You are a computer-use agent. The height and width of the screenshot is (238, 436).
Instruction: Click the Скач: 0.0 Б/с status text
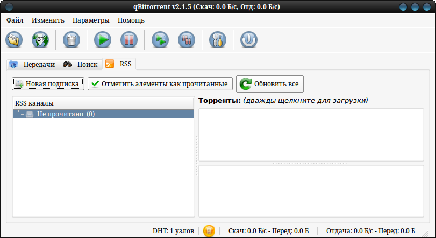269,231
